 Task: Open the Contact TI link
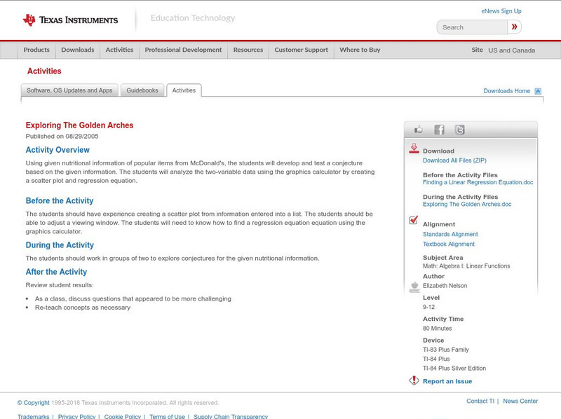(x=480, y=401)
